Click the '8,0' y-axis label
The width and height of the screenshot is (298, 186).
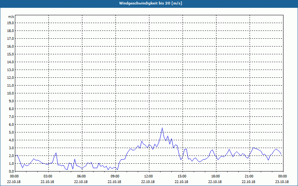[x=11, y=109]
